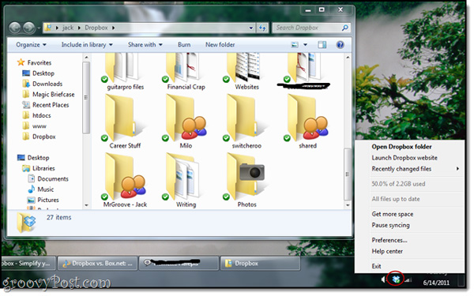The width and height of the screenshot is (474, 296).
Task: Open the Milo shared folder
Action: pyautogui.click(x=186, y=121)
